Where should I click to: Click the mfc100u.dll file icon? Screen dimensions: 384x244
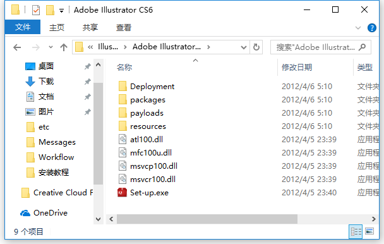pos(123,152)
